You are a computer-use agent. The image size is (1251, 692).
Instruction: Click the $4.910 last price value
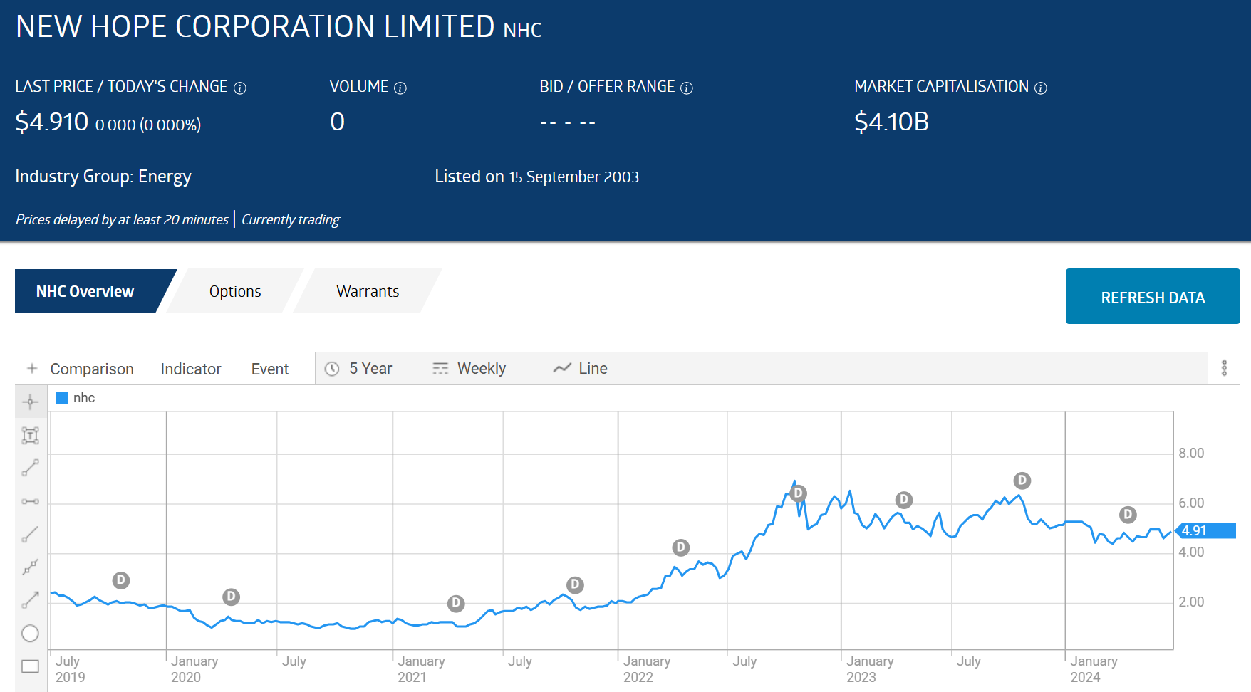click(x=52, y=122)
